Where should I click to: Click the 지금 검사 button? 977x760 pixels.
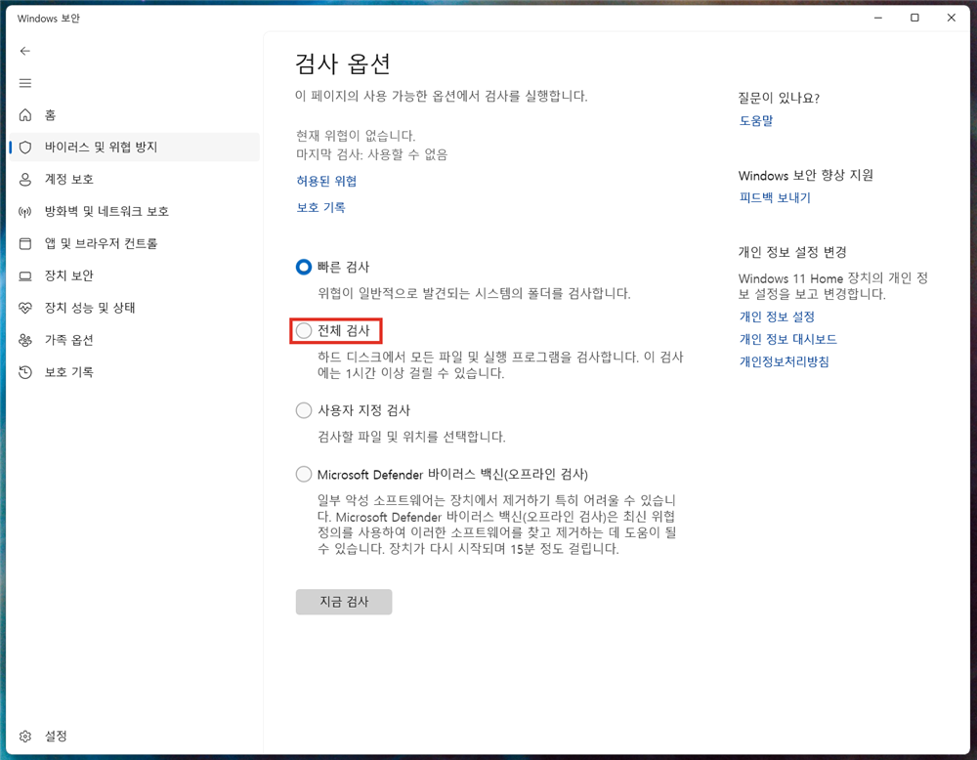pos(344,602)
